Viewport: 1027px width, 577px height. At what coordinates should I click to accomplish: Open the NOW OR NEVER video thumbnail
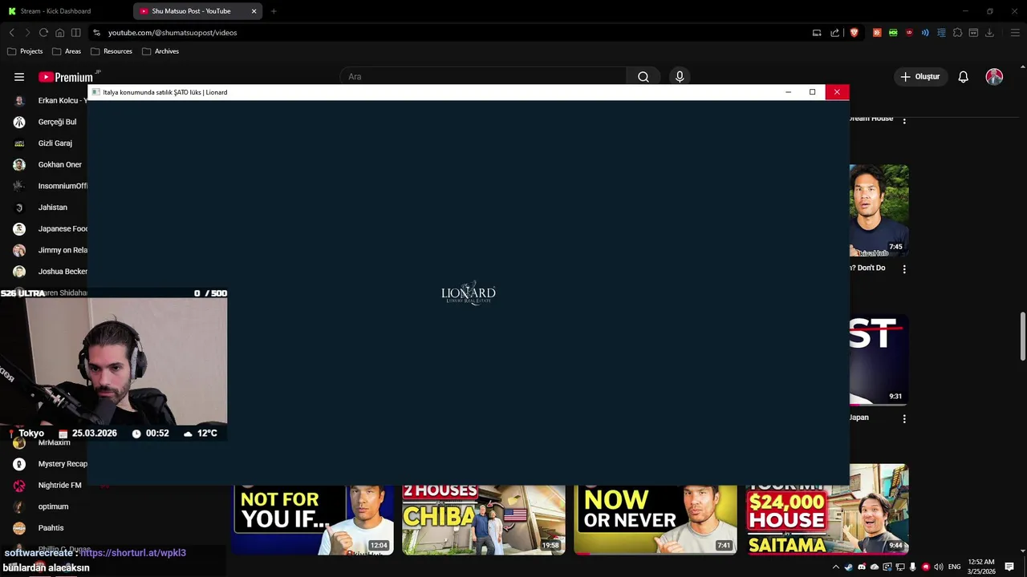(x=656, y=520)
